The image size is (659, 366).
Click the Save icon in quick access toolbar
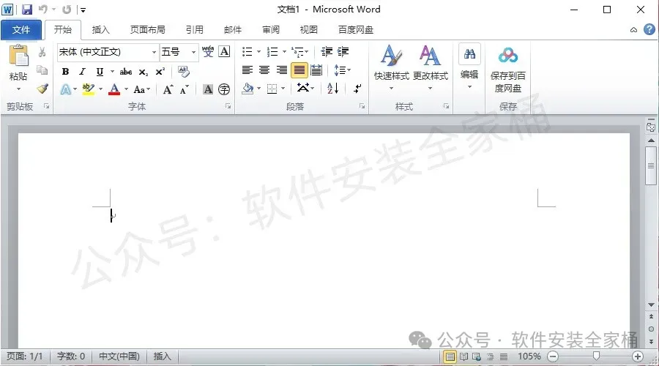(27, 10)
